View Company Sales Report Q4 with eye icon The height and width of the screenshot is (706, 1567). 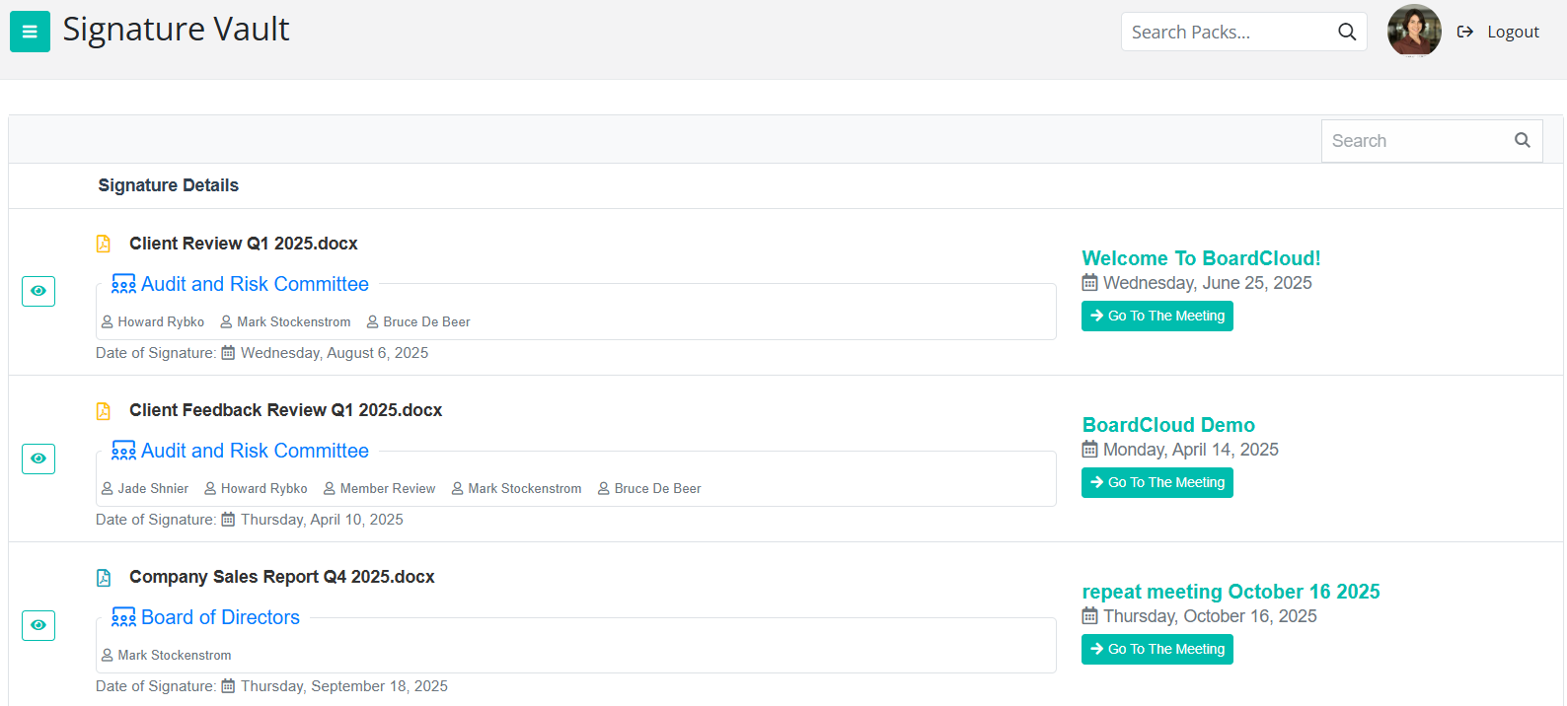[38, 625]
